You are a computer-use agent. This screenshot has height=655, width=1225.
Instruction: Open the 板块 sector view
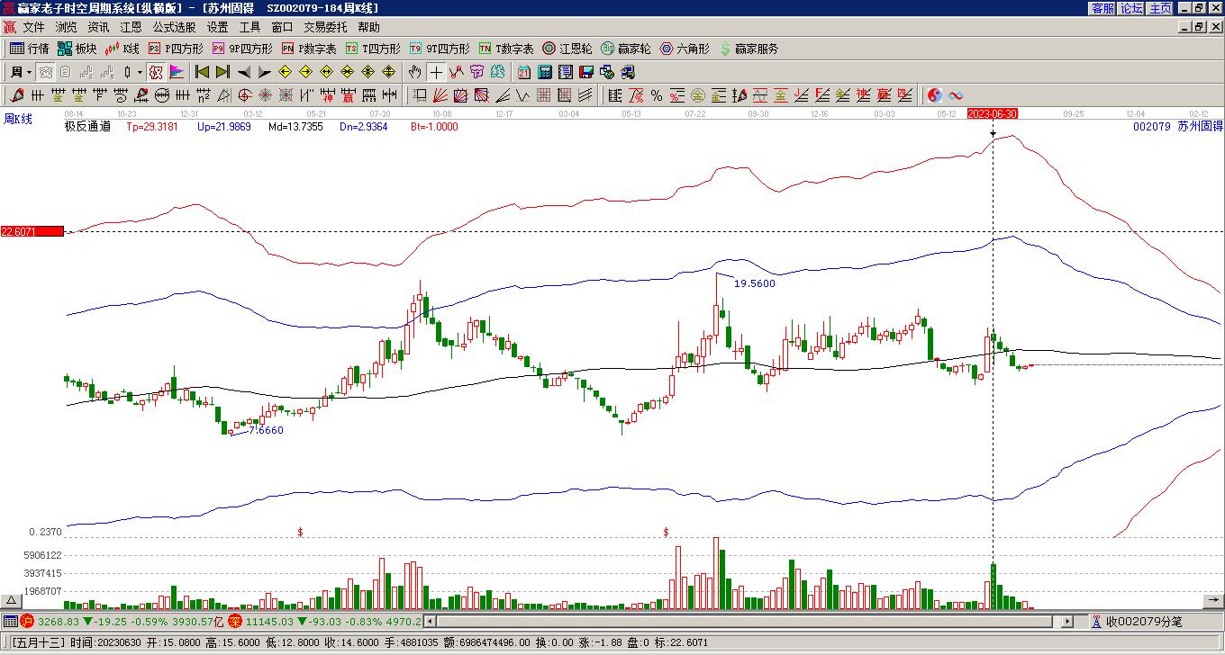(x=77, y=49)
